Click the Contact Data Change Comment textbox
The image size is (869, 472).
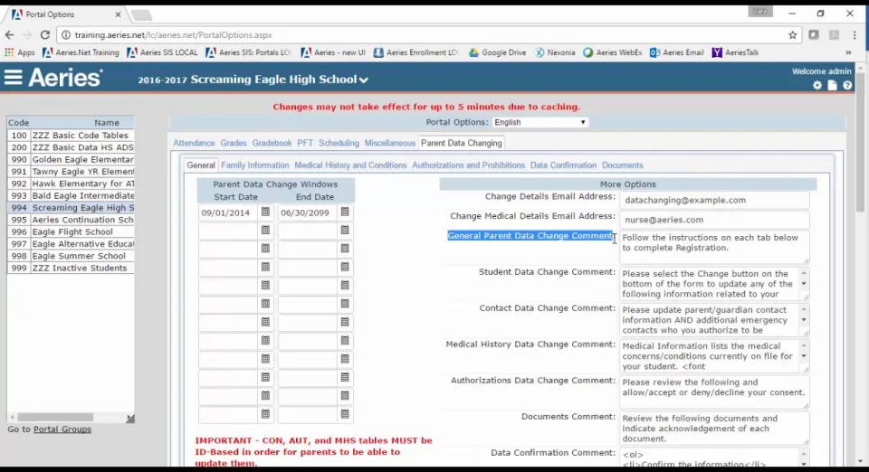coord(714,320)
